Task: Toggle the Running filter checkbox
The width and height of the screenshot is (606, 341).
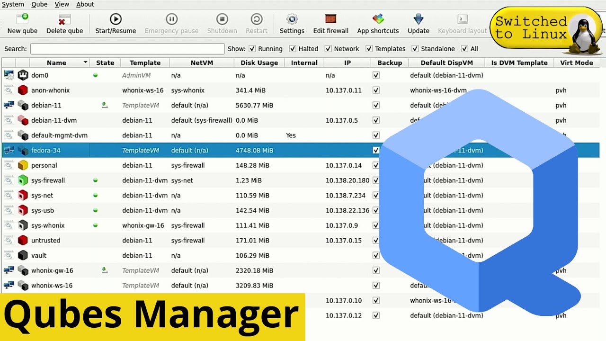Action: click(x=252, y=48)
